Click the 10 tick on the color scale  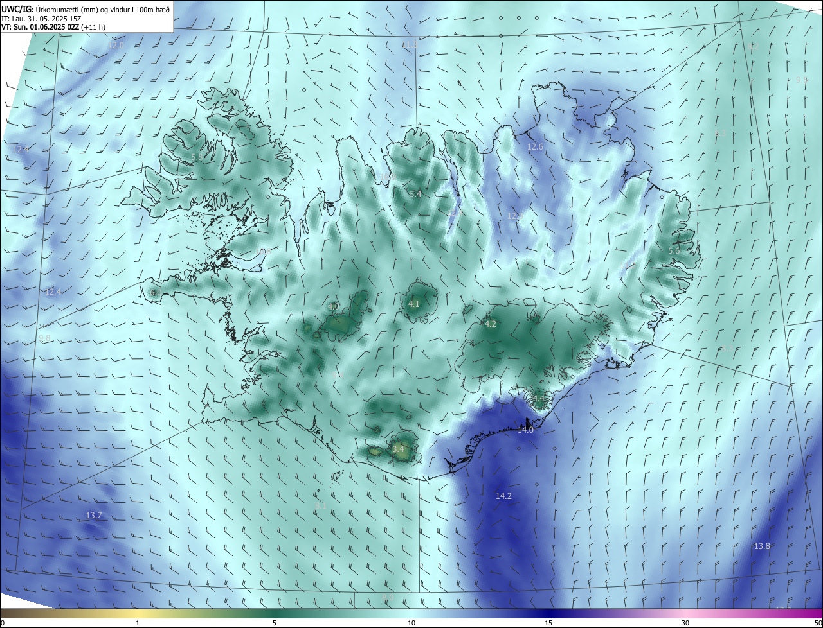click(411, 623)
